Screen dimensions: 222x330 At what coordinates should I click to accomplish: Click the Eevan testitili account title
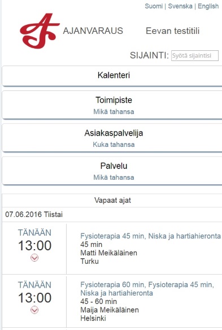tap(172, 31)
